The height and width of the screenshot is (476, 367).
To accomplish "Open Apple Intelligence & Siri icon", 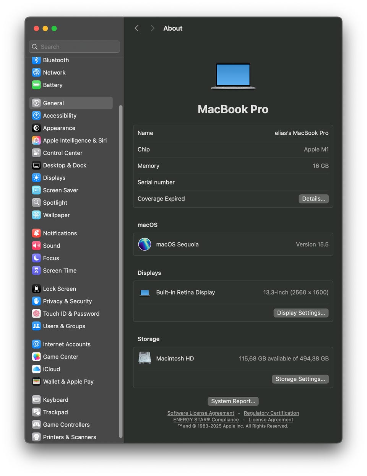I will [x=36, y=140].
